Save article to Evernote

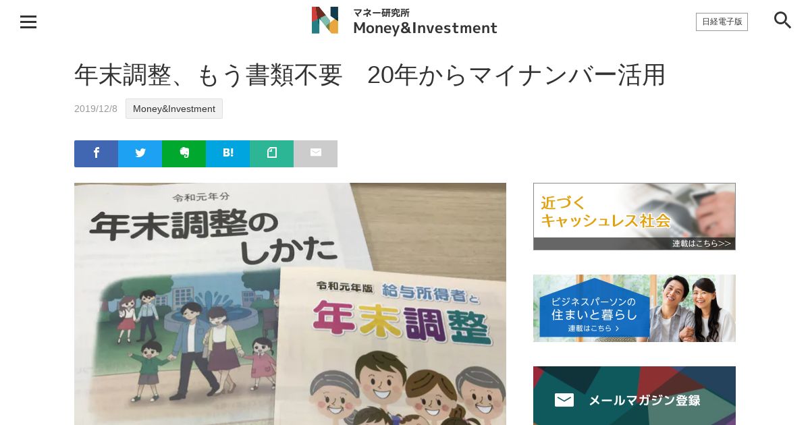pos(184,153)
